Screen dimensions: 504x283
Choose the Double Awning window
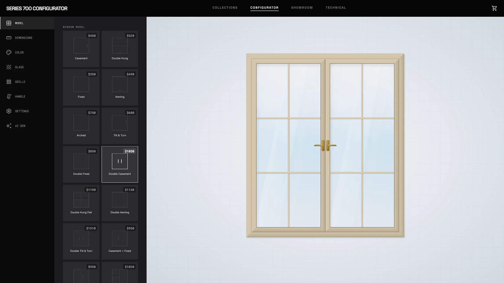coord(120,203)
